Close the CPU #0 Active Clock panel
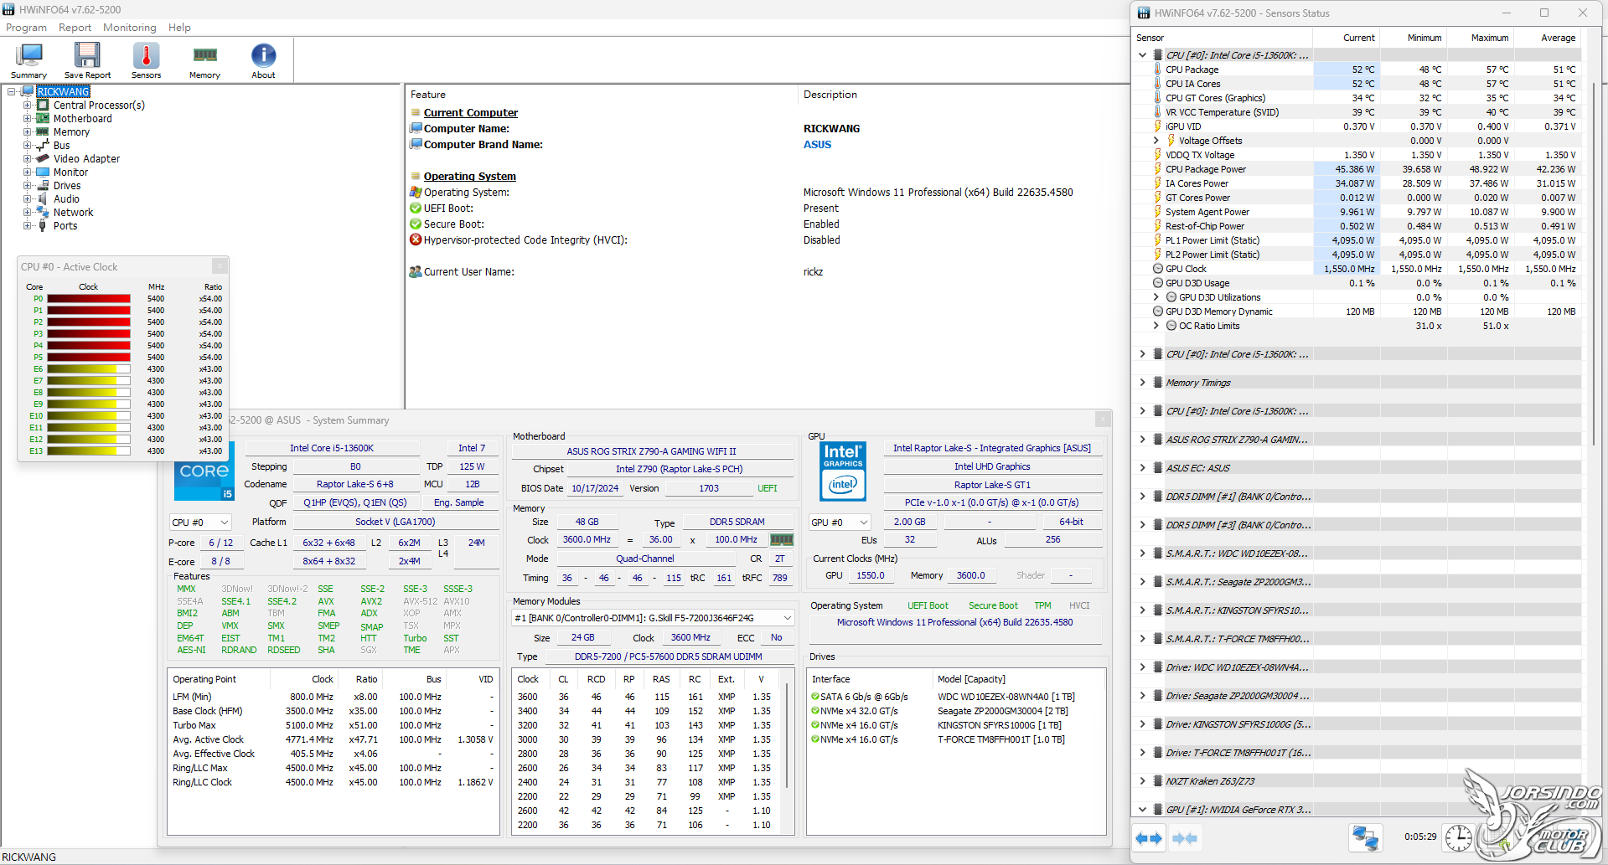The image size is (1608, 865). [x=220, y=266]
